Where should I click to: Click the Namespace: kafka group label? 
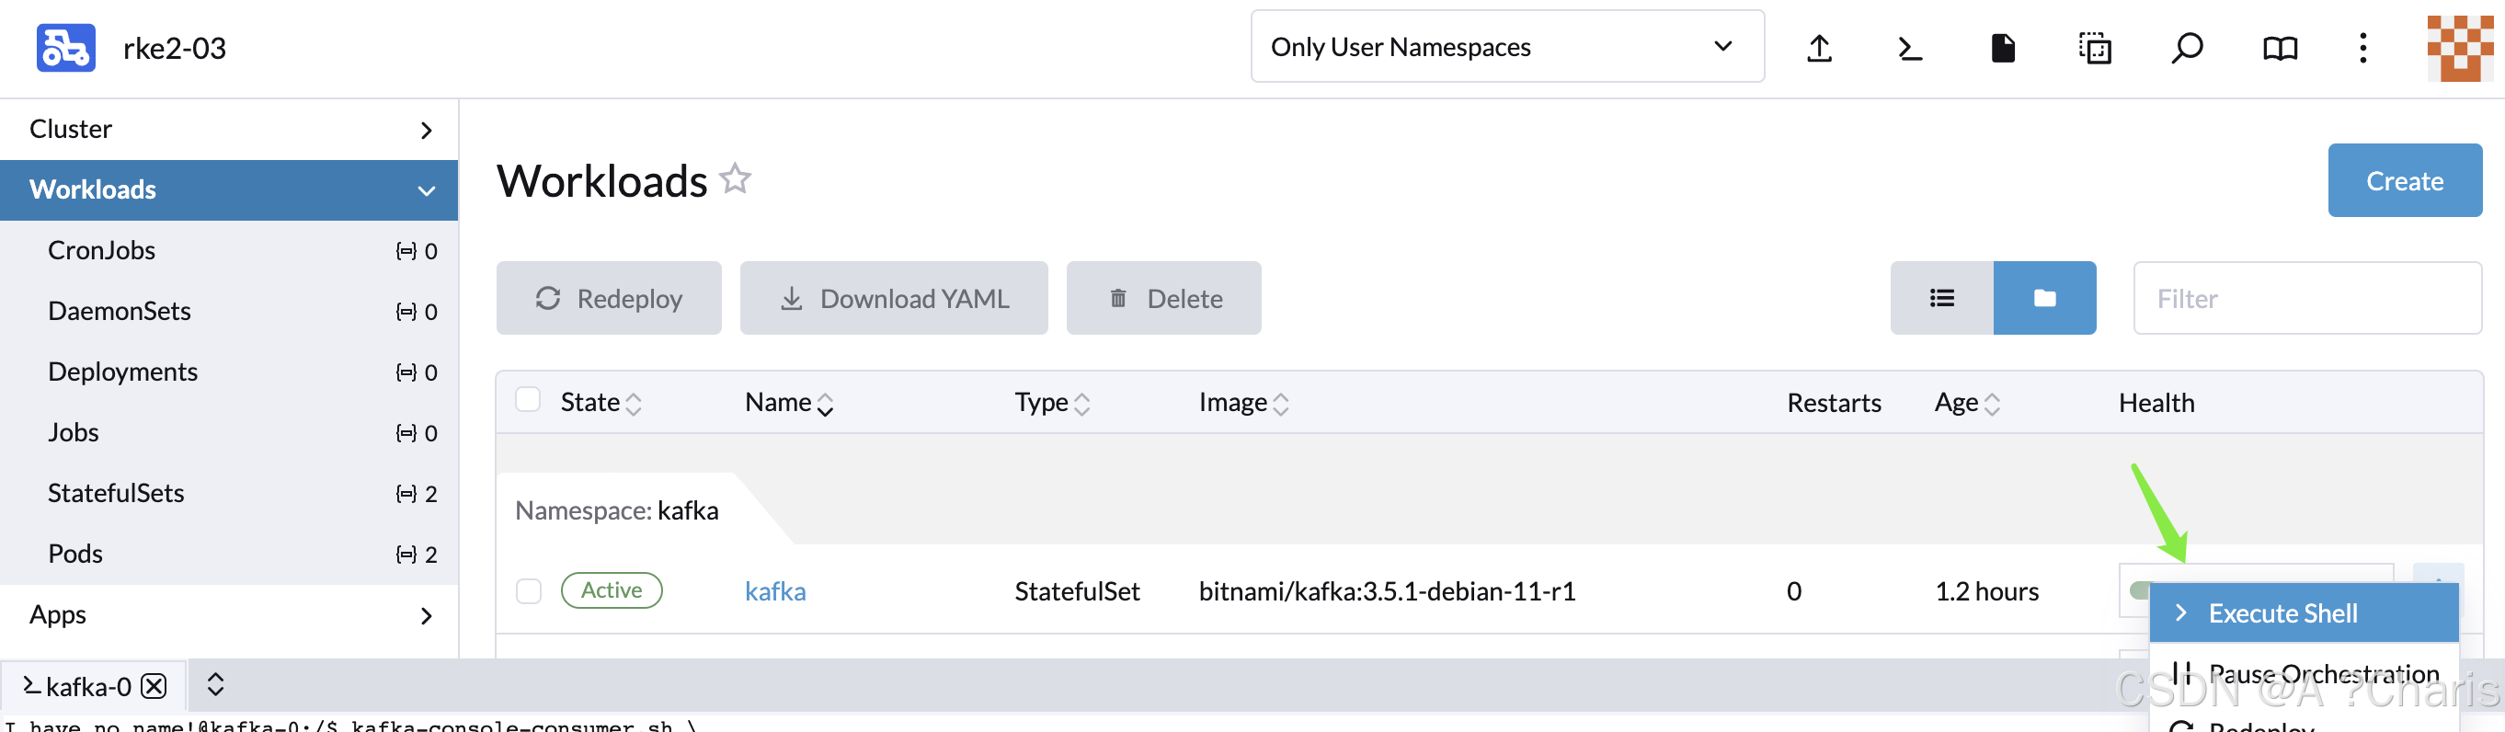(616, 510)
